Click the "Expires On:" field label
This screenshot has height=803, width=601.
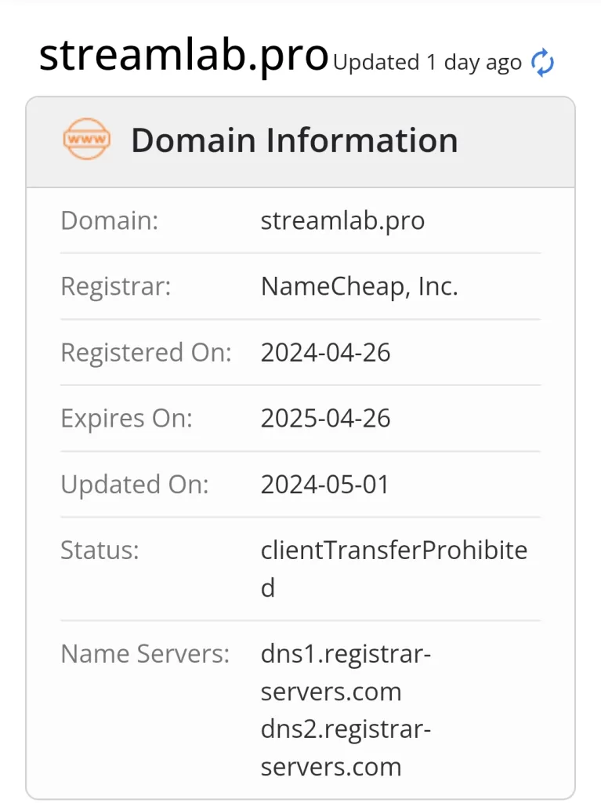coord(126,418)
